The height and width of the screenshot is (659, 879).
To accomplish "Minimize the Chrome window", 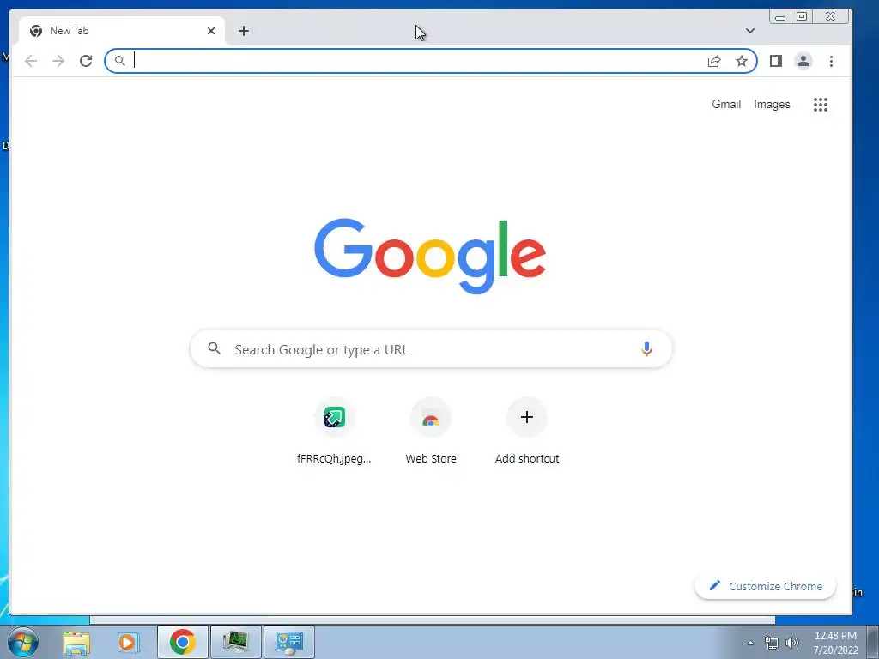I will (779, 17).
